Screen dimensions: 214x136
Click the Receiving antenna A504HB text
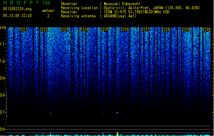click(x=120, y=16)
